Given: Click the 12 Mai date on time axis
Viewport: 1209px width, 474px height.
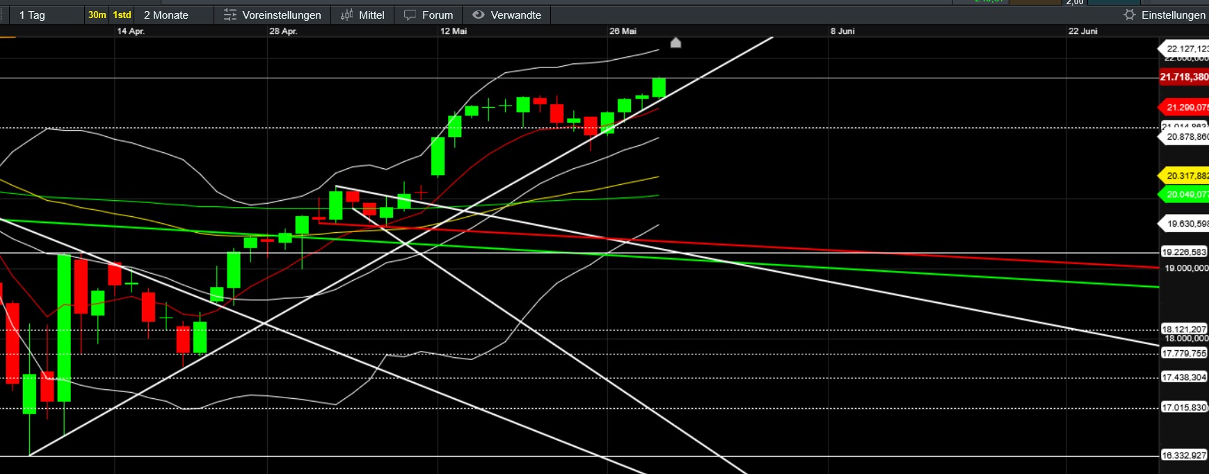Looking at the screenshot, I should tap(454, 31).
